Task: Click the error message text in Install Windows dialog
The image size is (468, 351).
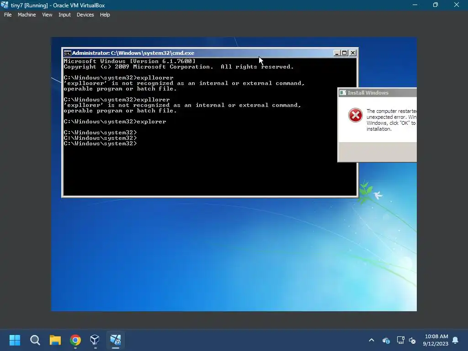Action: tap(391, 120)
